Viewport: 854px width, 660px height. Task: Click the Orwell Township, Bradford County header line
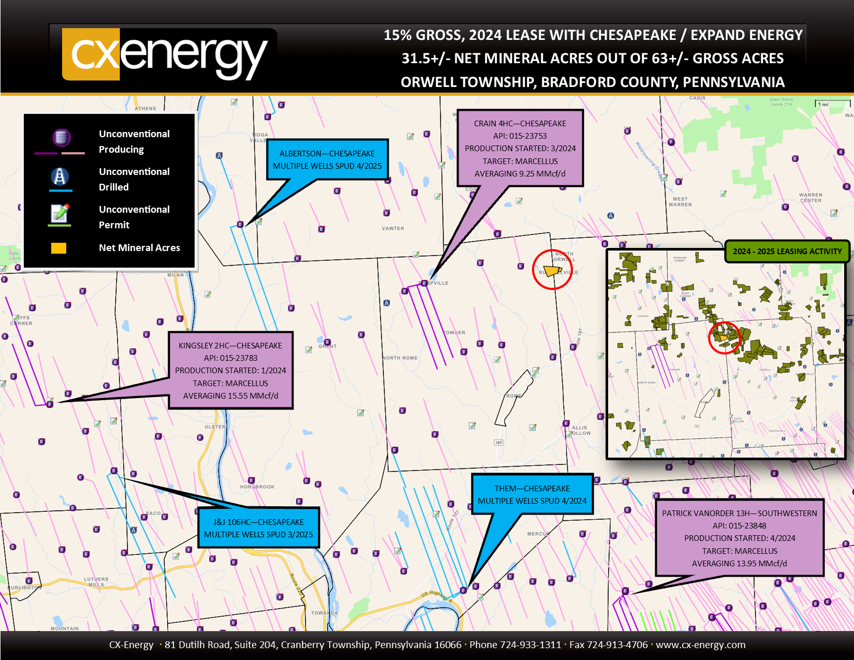coord(593,82)
